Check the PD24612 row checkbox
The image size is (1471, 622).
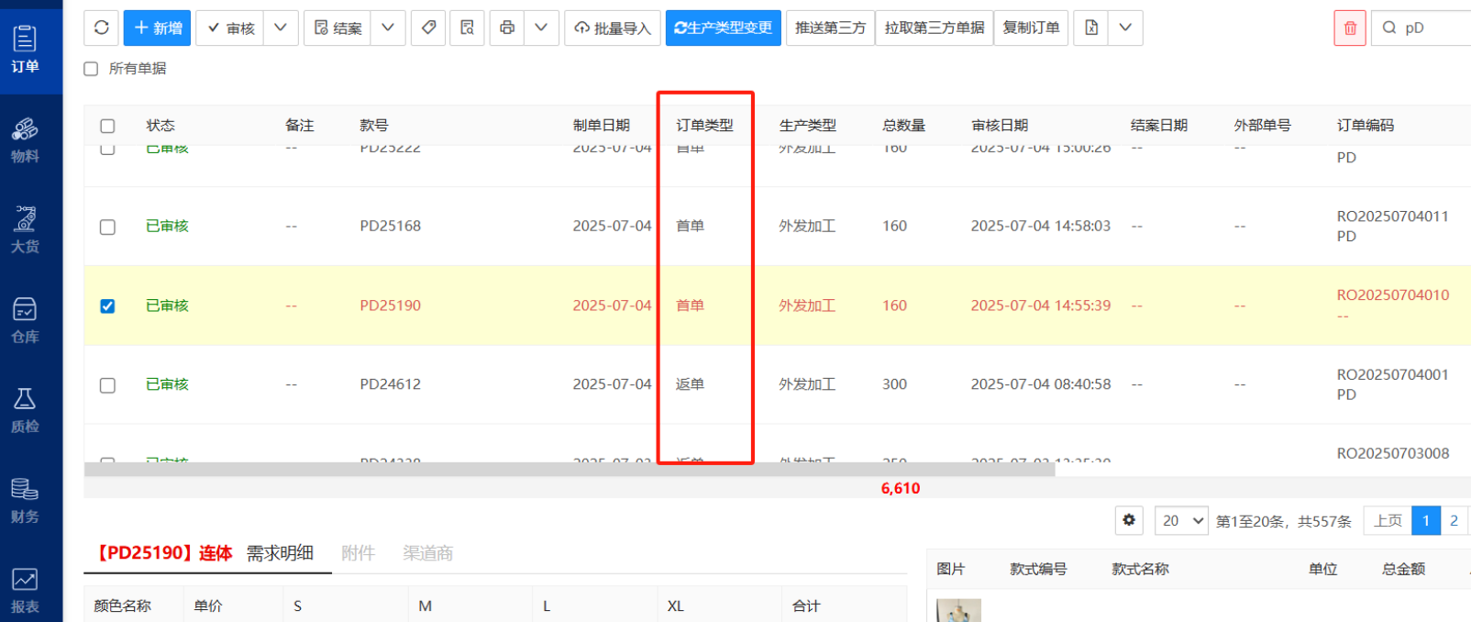[107, 385]
